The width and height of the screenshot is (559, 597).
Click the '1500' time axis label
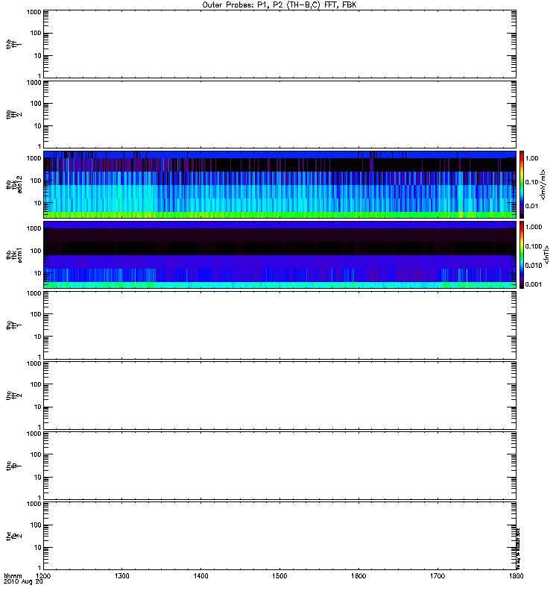(279, 576)
